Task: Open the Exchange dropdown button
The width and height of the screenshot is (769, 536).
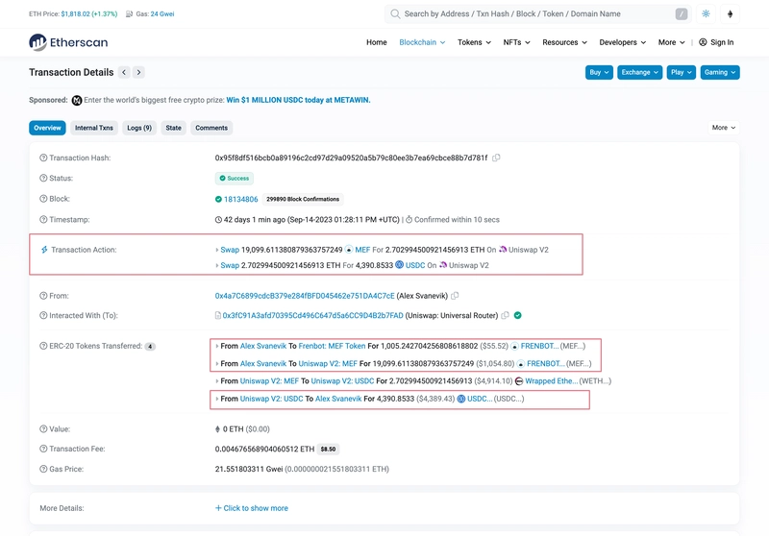Action: point(639,72)
